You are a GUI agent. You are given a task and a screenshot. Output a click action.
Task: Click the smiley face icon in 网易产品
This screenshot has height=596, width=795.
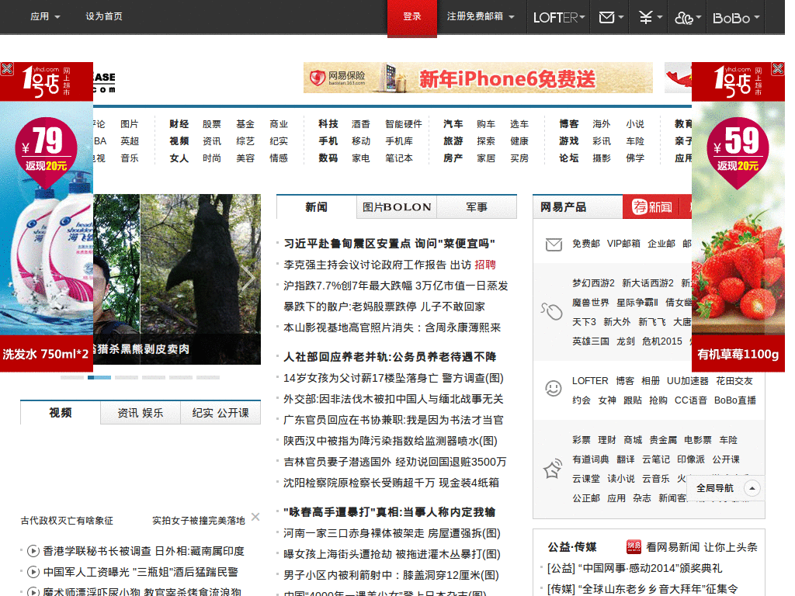[553, 388]
